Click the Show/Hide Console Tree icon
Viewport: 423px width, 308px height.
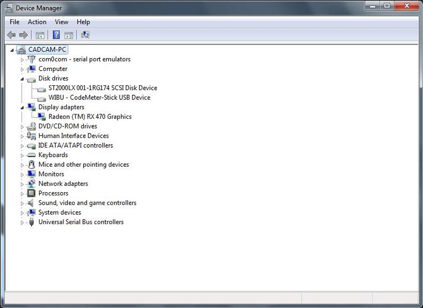pos(40,35)
